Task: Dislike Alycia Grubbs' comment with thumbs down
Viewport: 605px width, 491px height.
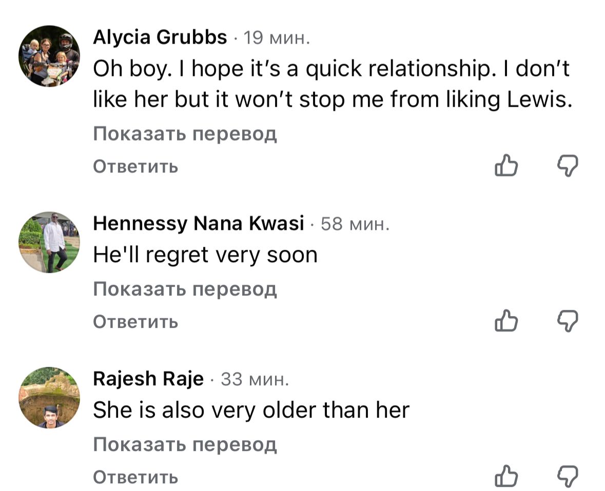Action: coord(568,166)
